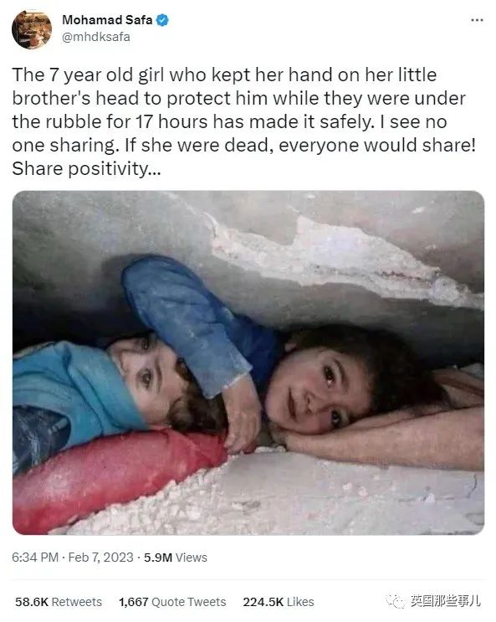Open the three-dot more options menu

point(477,20)
